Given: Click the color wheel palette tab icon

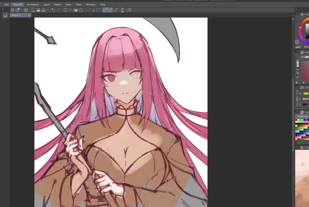Looking at the screenshot, I should 302,14.
